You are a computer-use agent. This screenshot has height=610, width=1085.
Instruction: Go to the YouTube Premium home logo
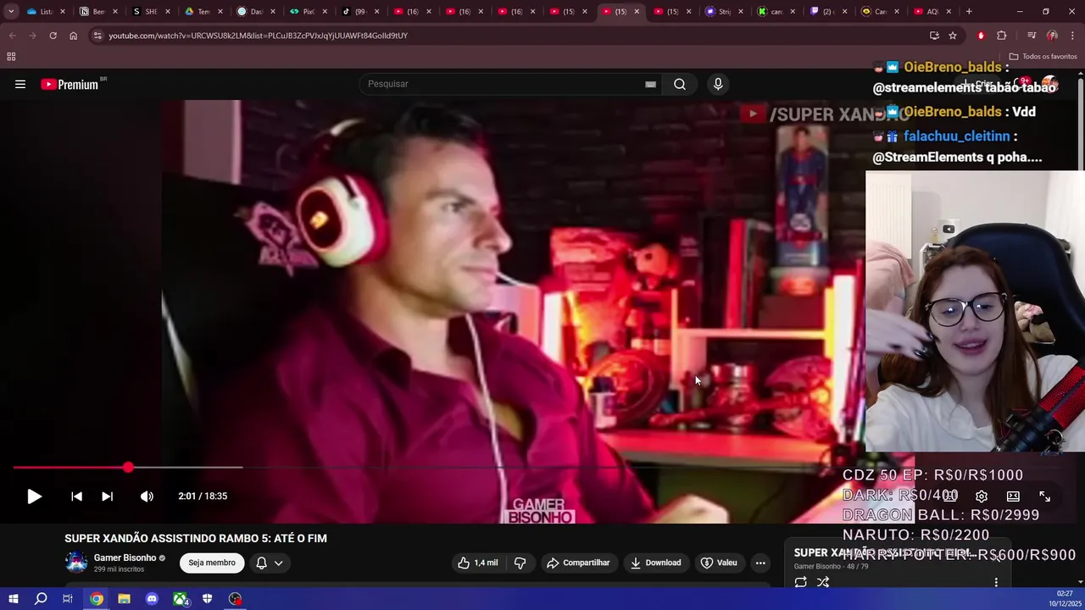point(70,84)
